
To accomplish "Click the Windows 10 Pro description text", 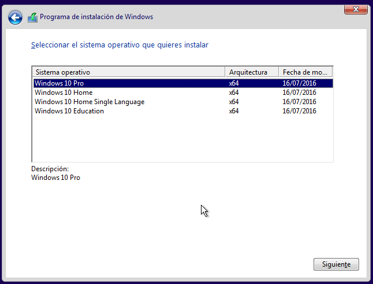I will pos(55,178).
